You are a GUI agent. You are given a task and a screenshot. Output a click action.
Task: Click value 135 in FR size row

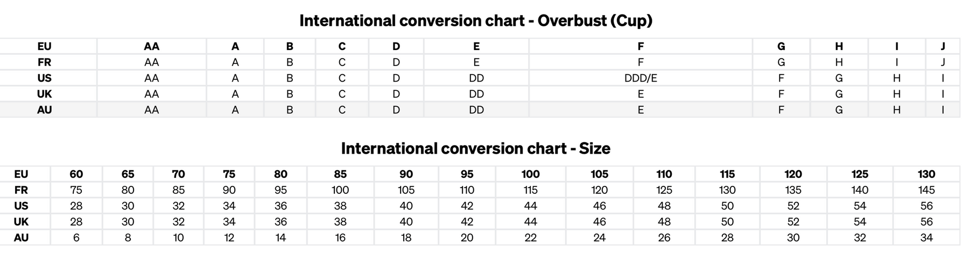point(793,190)
